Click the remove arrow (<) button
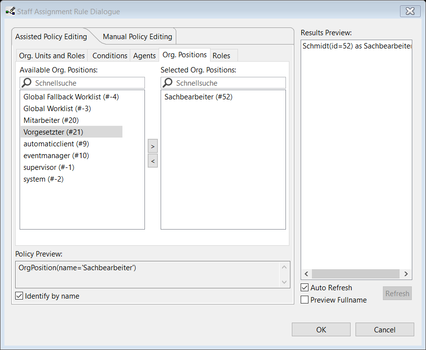The width and height of the screenshot is (426, 350). [153, 161]
